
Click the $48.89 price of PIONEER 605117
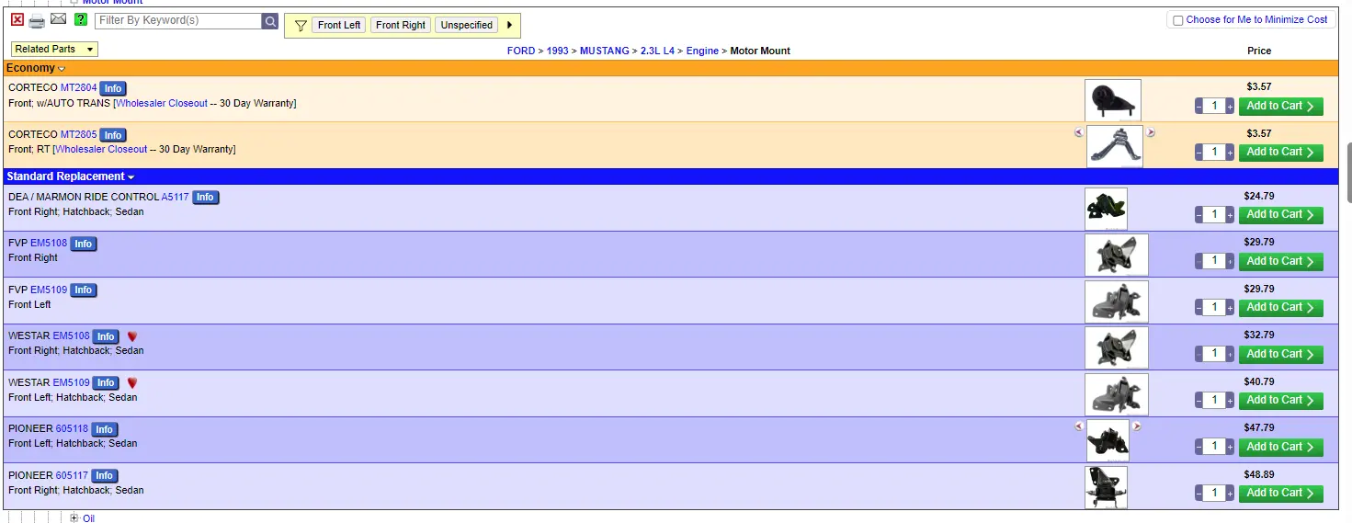pos(1259,474)
